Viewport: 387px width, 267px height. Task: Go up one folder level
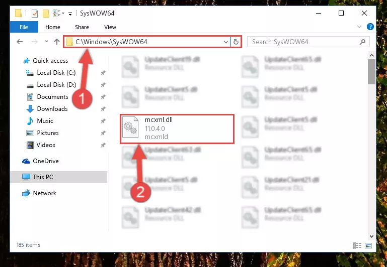[57, 42]
